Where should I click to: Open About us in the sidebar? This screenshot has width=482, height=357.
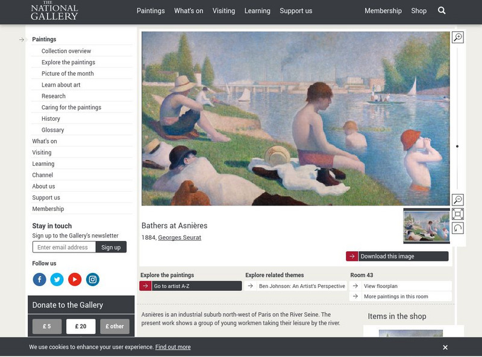click(x=43, y=186)
